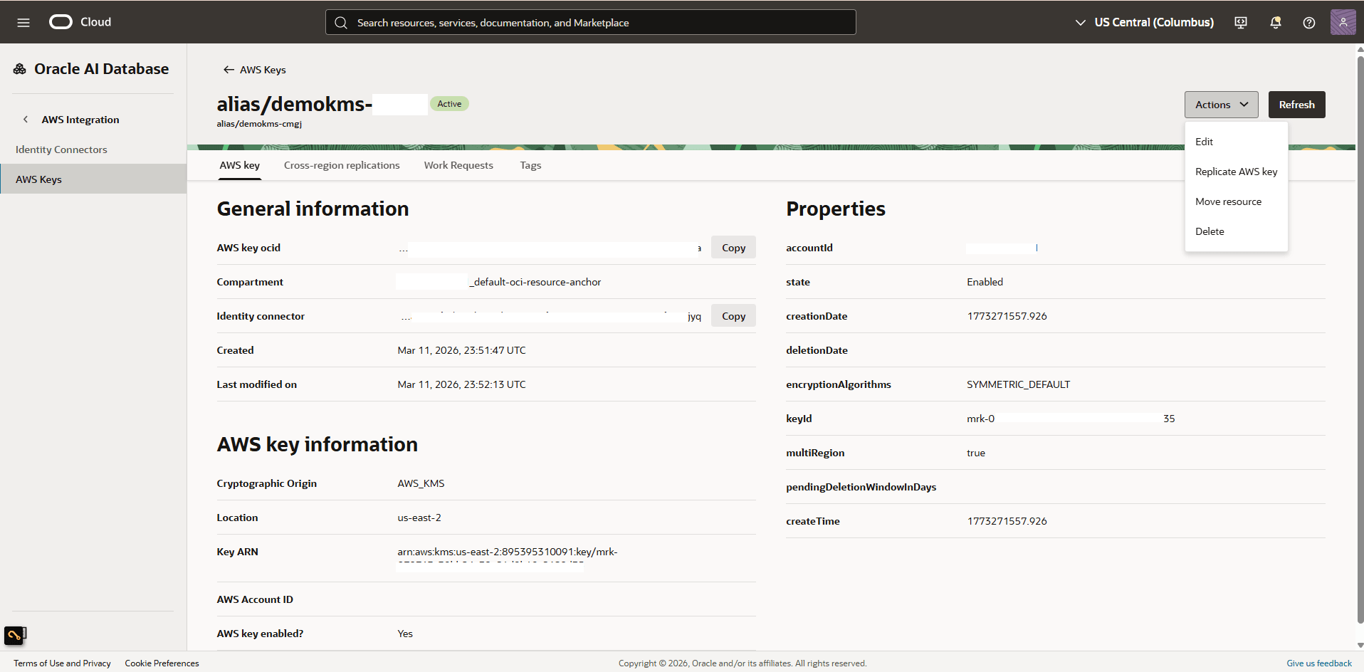
Task: Click the back arrow to return to AWS Keys
Action: coord(228,69)
